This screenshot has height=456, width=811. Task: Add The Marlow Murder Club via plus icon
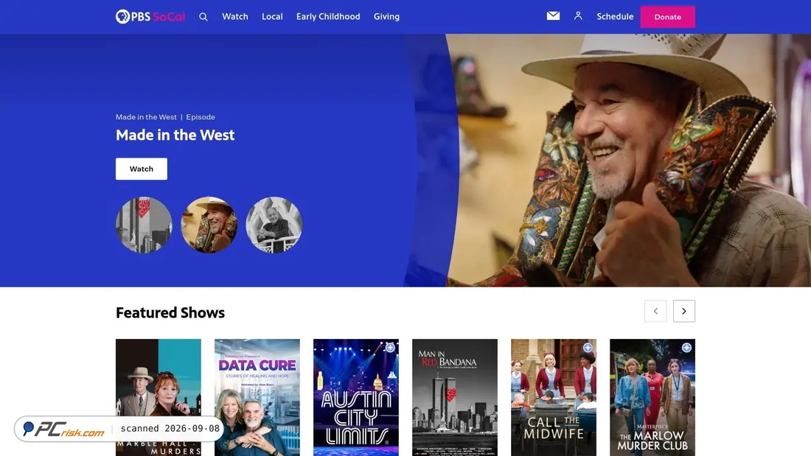coord(686,348)
